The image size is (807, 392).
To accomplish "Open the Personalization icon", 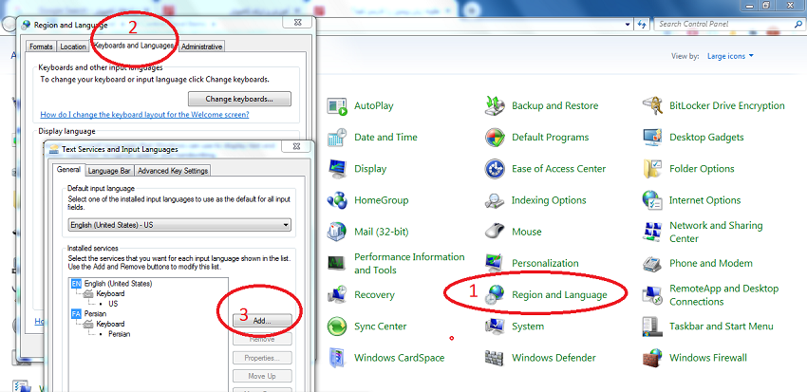I will (x=495, y=264).
